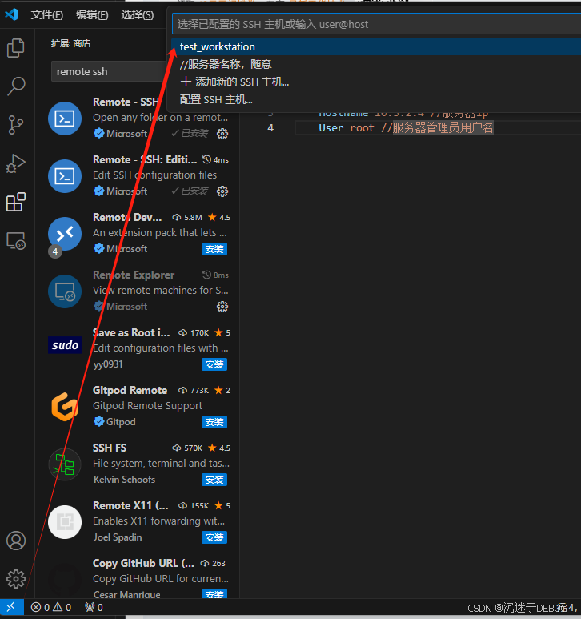Show errors and warnings count in status bar
The width and height of the screenshot is (581, 619).
[x=51, y=607]
